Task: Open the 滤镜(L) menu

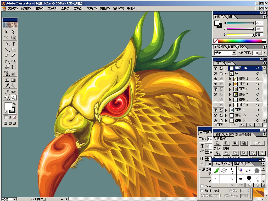Action: pos(79,8)
